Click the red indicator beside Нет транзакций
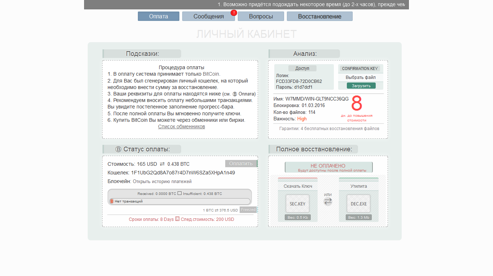Screen dimensions: 493x276 click(112, 201)
